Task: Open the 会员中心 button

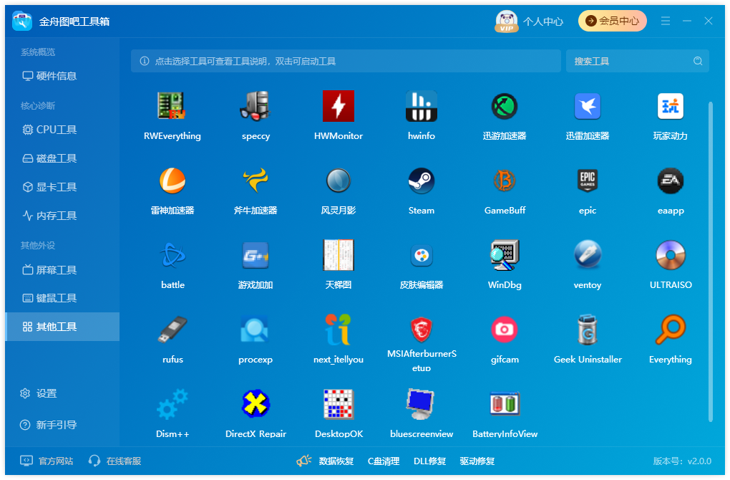Action: (x=612, y=21)
